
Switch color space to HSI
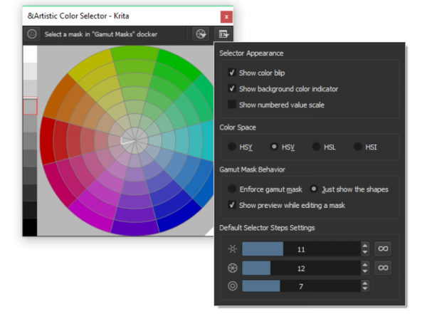[x=358, y=147]
